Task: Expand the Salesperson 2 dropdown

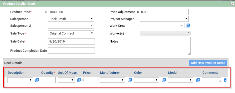Action: point(71,25)
